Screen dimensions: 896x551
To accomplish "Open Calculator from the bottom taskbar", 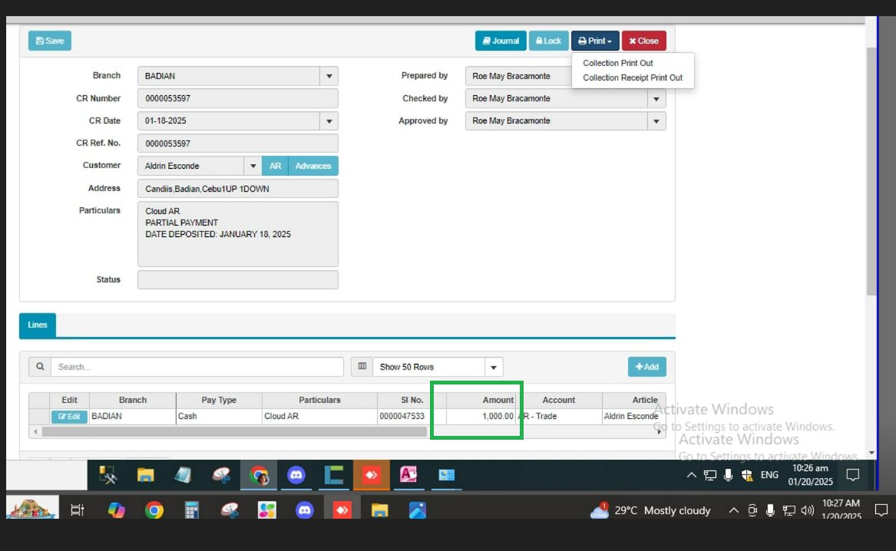I will pyautogui.click(x=192, y=510).
